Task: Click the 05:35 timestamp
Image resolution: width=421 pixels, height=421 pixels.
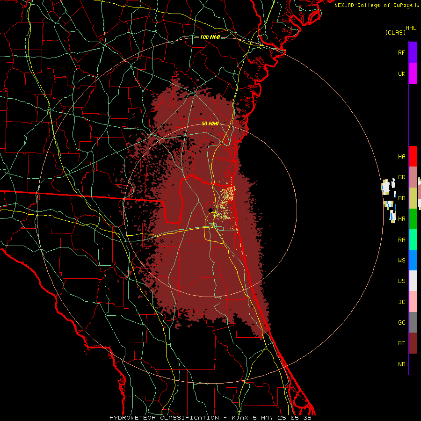Action: click(x=301, y=418)
